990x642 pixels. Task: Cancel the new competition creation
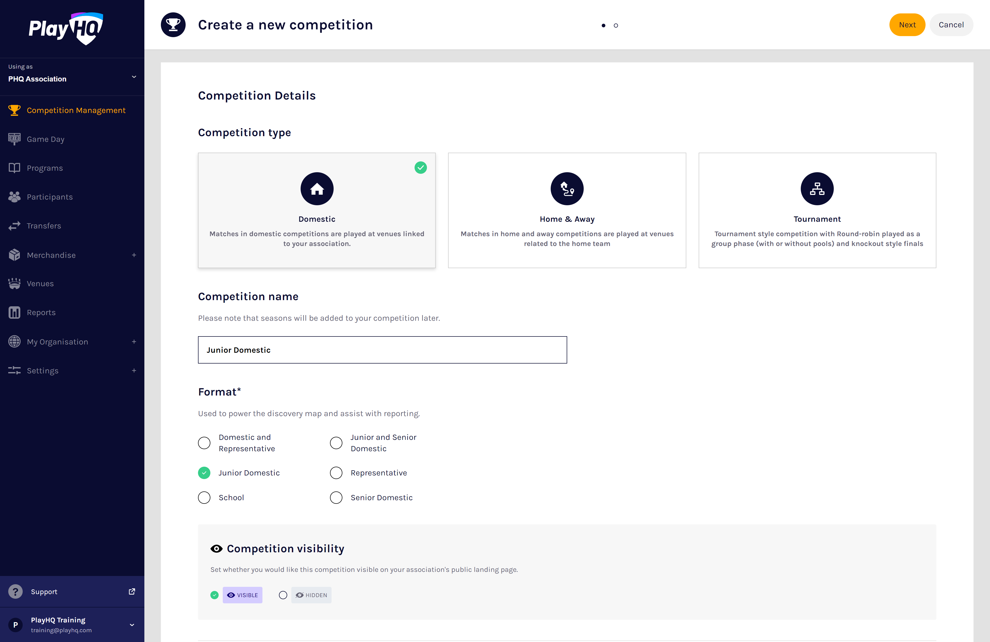[951, 25]
